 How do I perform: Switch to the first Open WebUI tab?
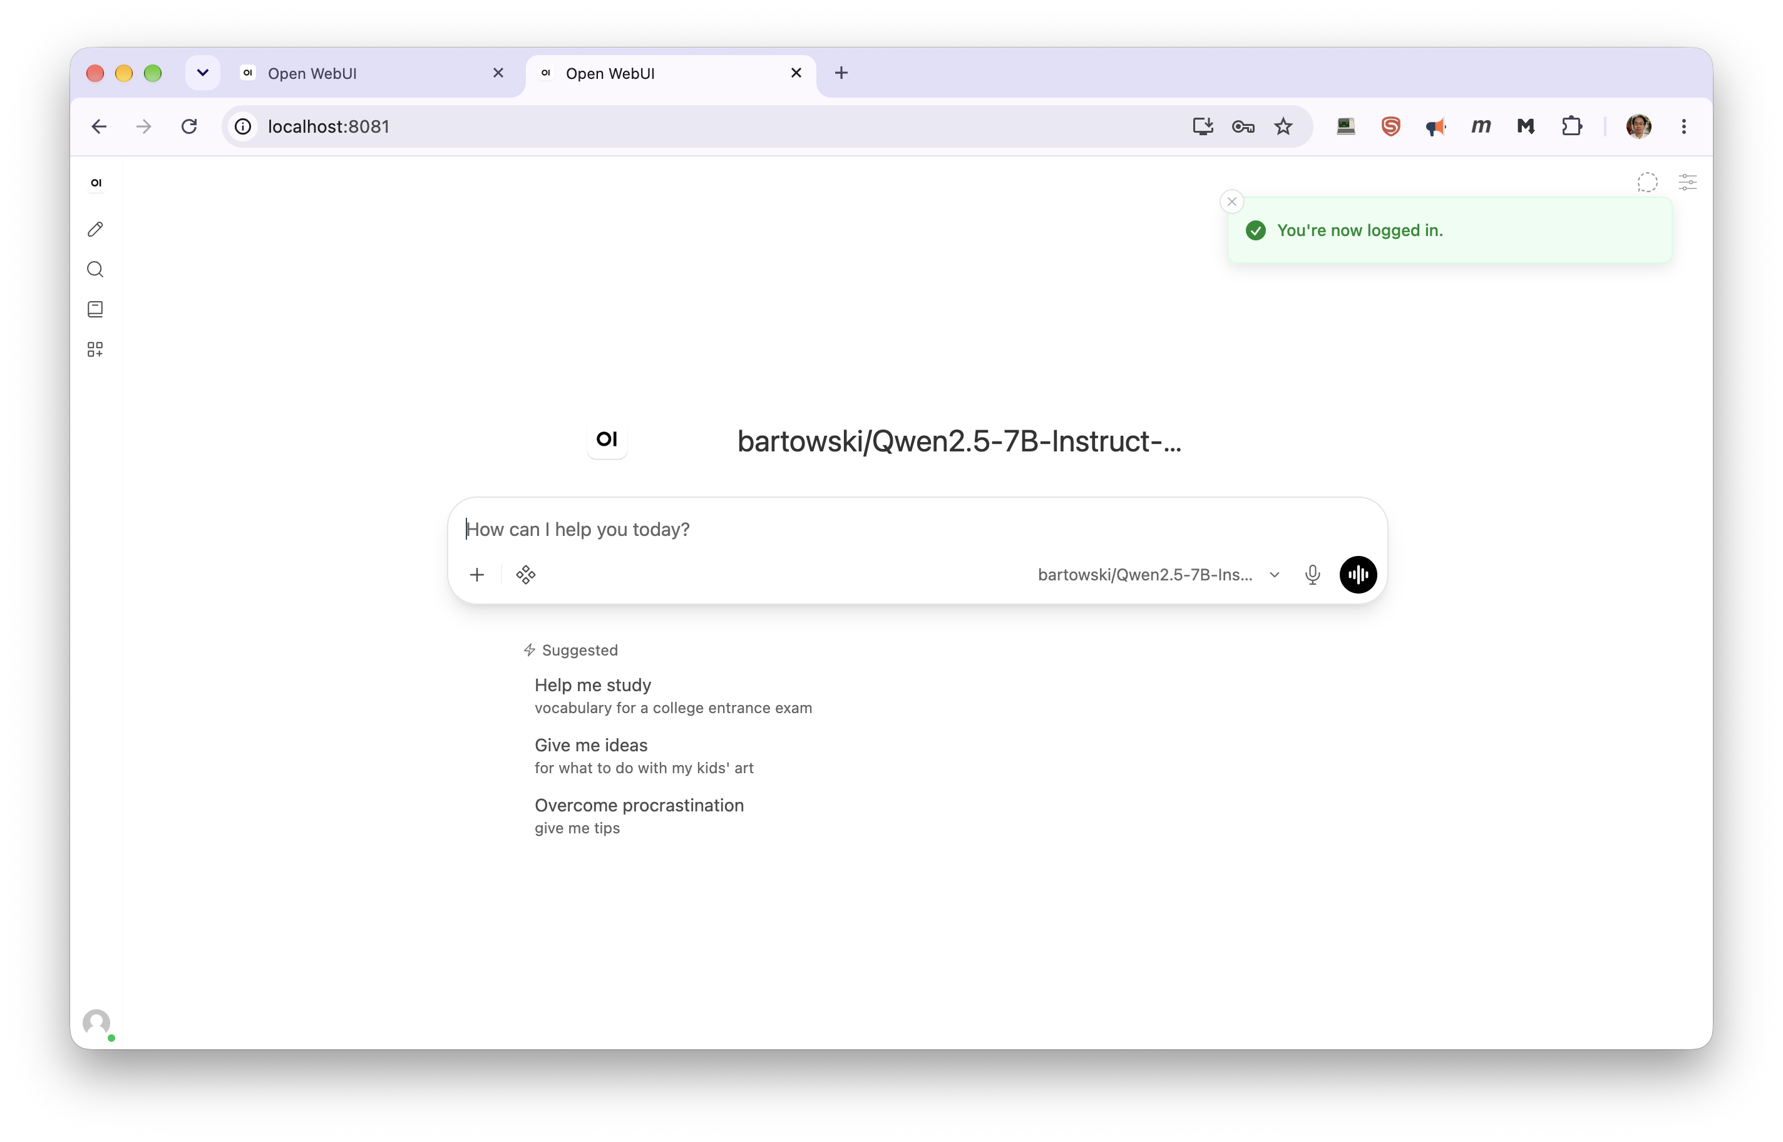371,73
